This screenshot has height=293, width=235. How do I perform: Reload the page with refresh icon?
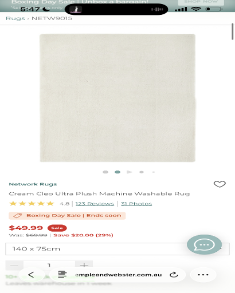(174, 275)
